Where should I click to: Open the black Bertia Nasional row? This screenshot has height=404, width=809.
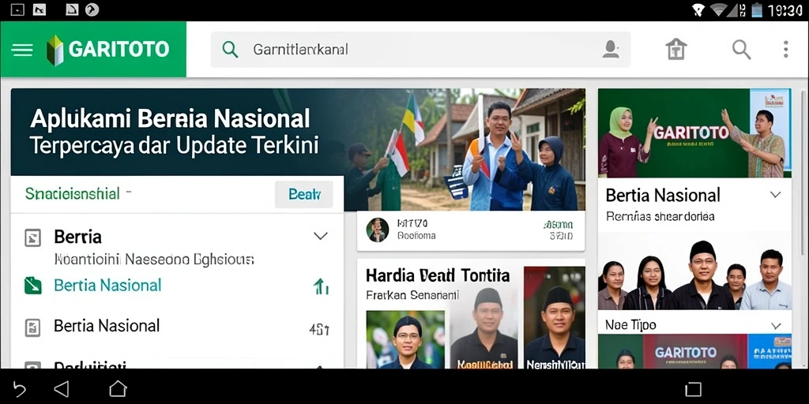177,326
